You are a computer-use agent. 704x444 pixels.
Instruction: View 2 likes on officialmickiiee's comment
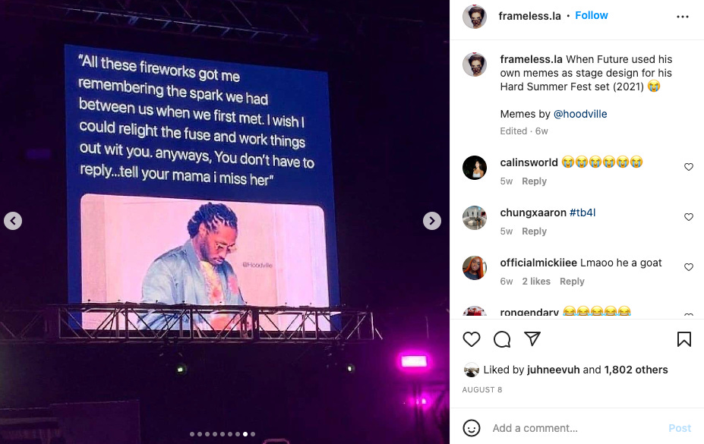click(536, 281)
